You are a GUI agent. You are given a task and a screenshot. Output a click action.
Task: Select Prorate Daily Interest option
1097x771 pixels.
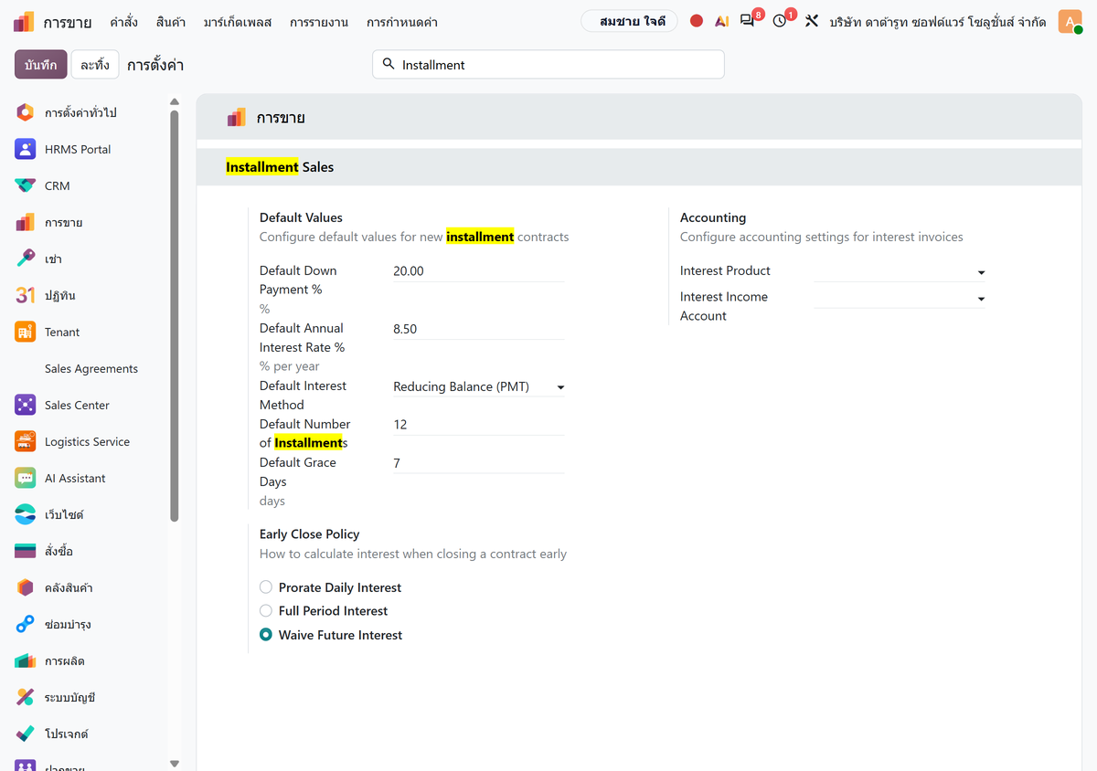(x=266, y=587)
